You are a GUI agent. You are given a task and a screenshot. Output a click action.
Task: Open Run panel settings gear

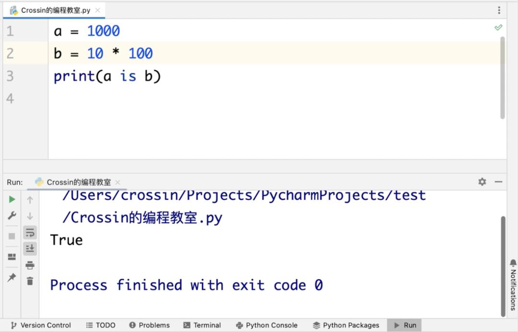pyautogui.click(x=483, y=182)
